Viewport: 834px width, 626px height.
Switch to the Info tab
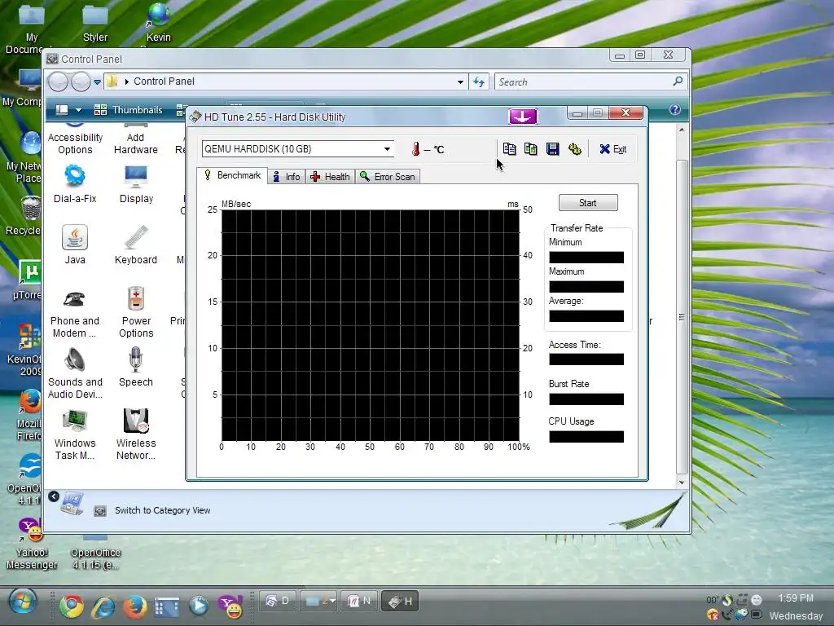[x=287, y=177]
